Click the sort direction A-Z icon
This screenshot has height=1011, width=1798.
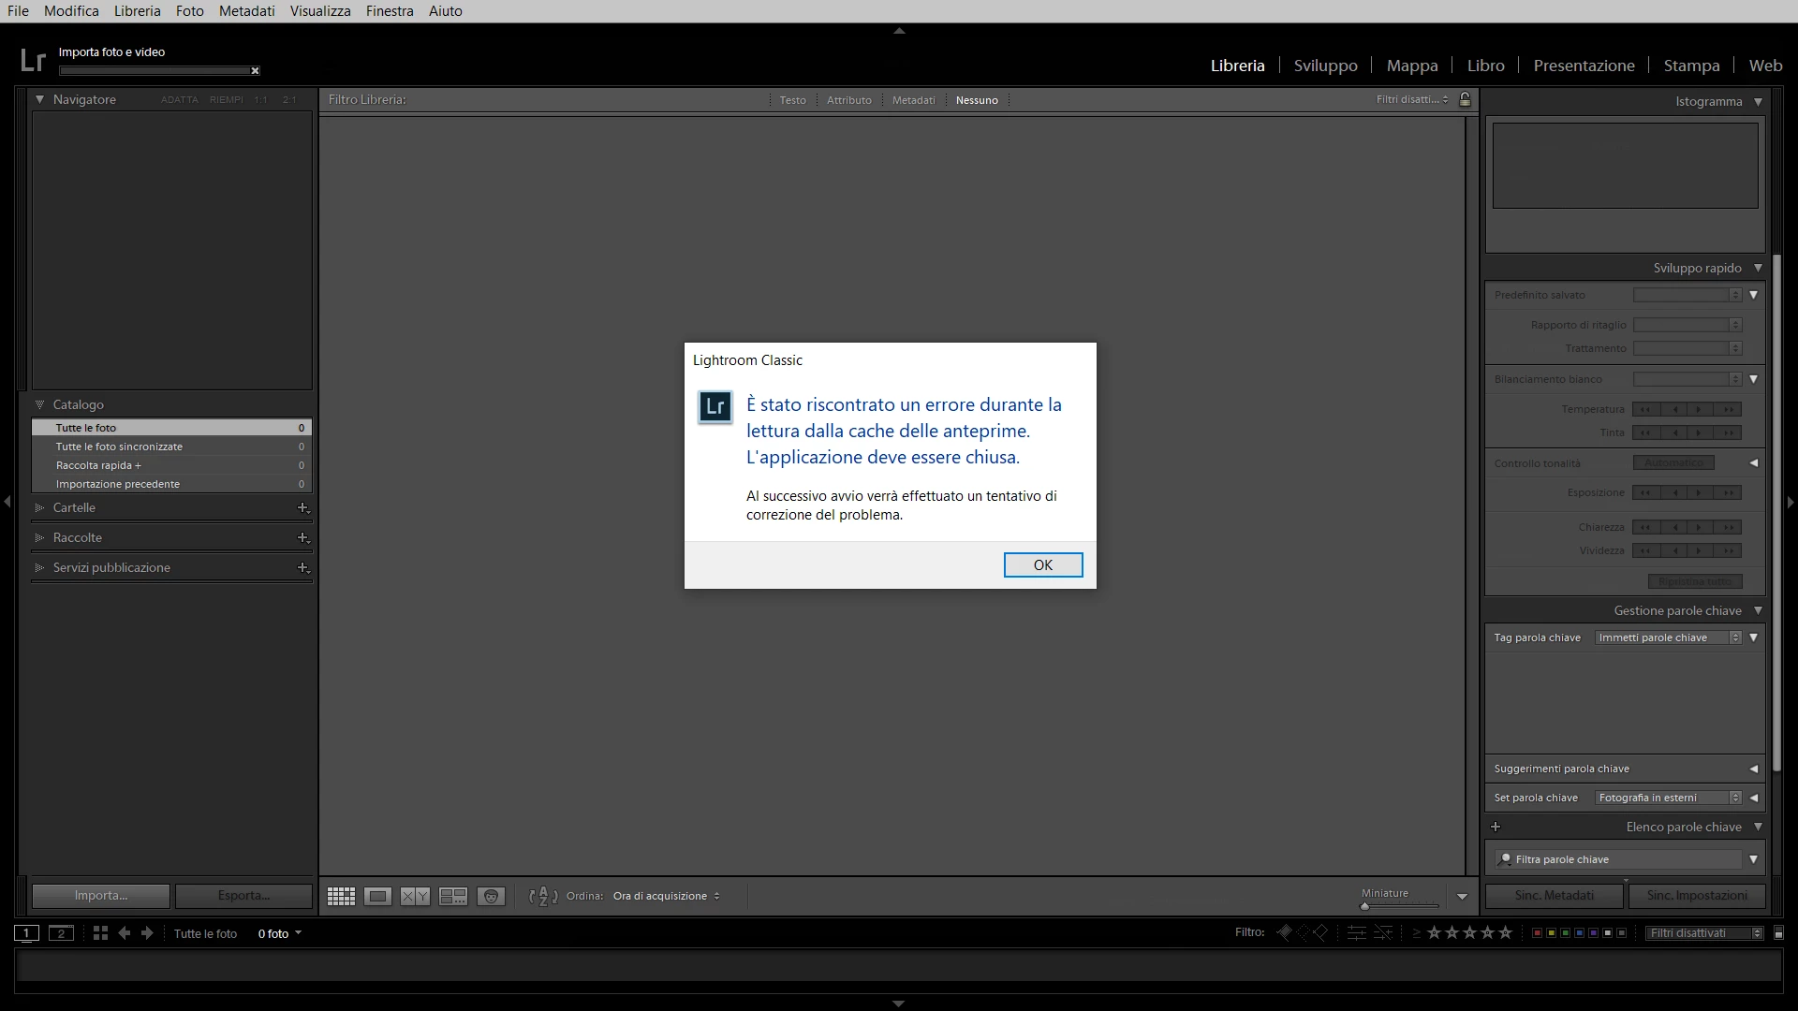coord(543,897)
